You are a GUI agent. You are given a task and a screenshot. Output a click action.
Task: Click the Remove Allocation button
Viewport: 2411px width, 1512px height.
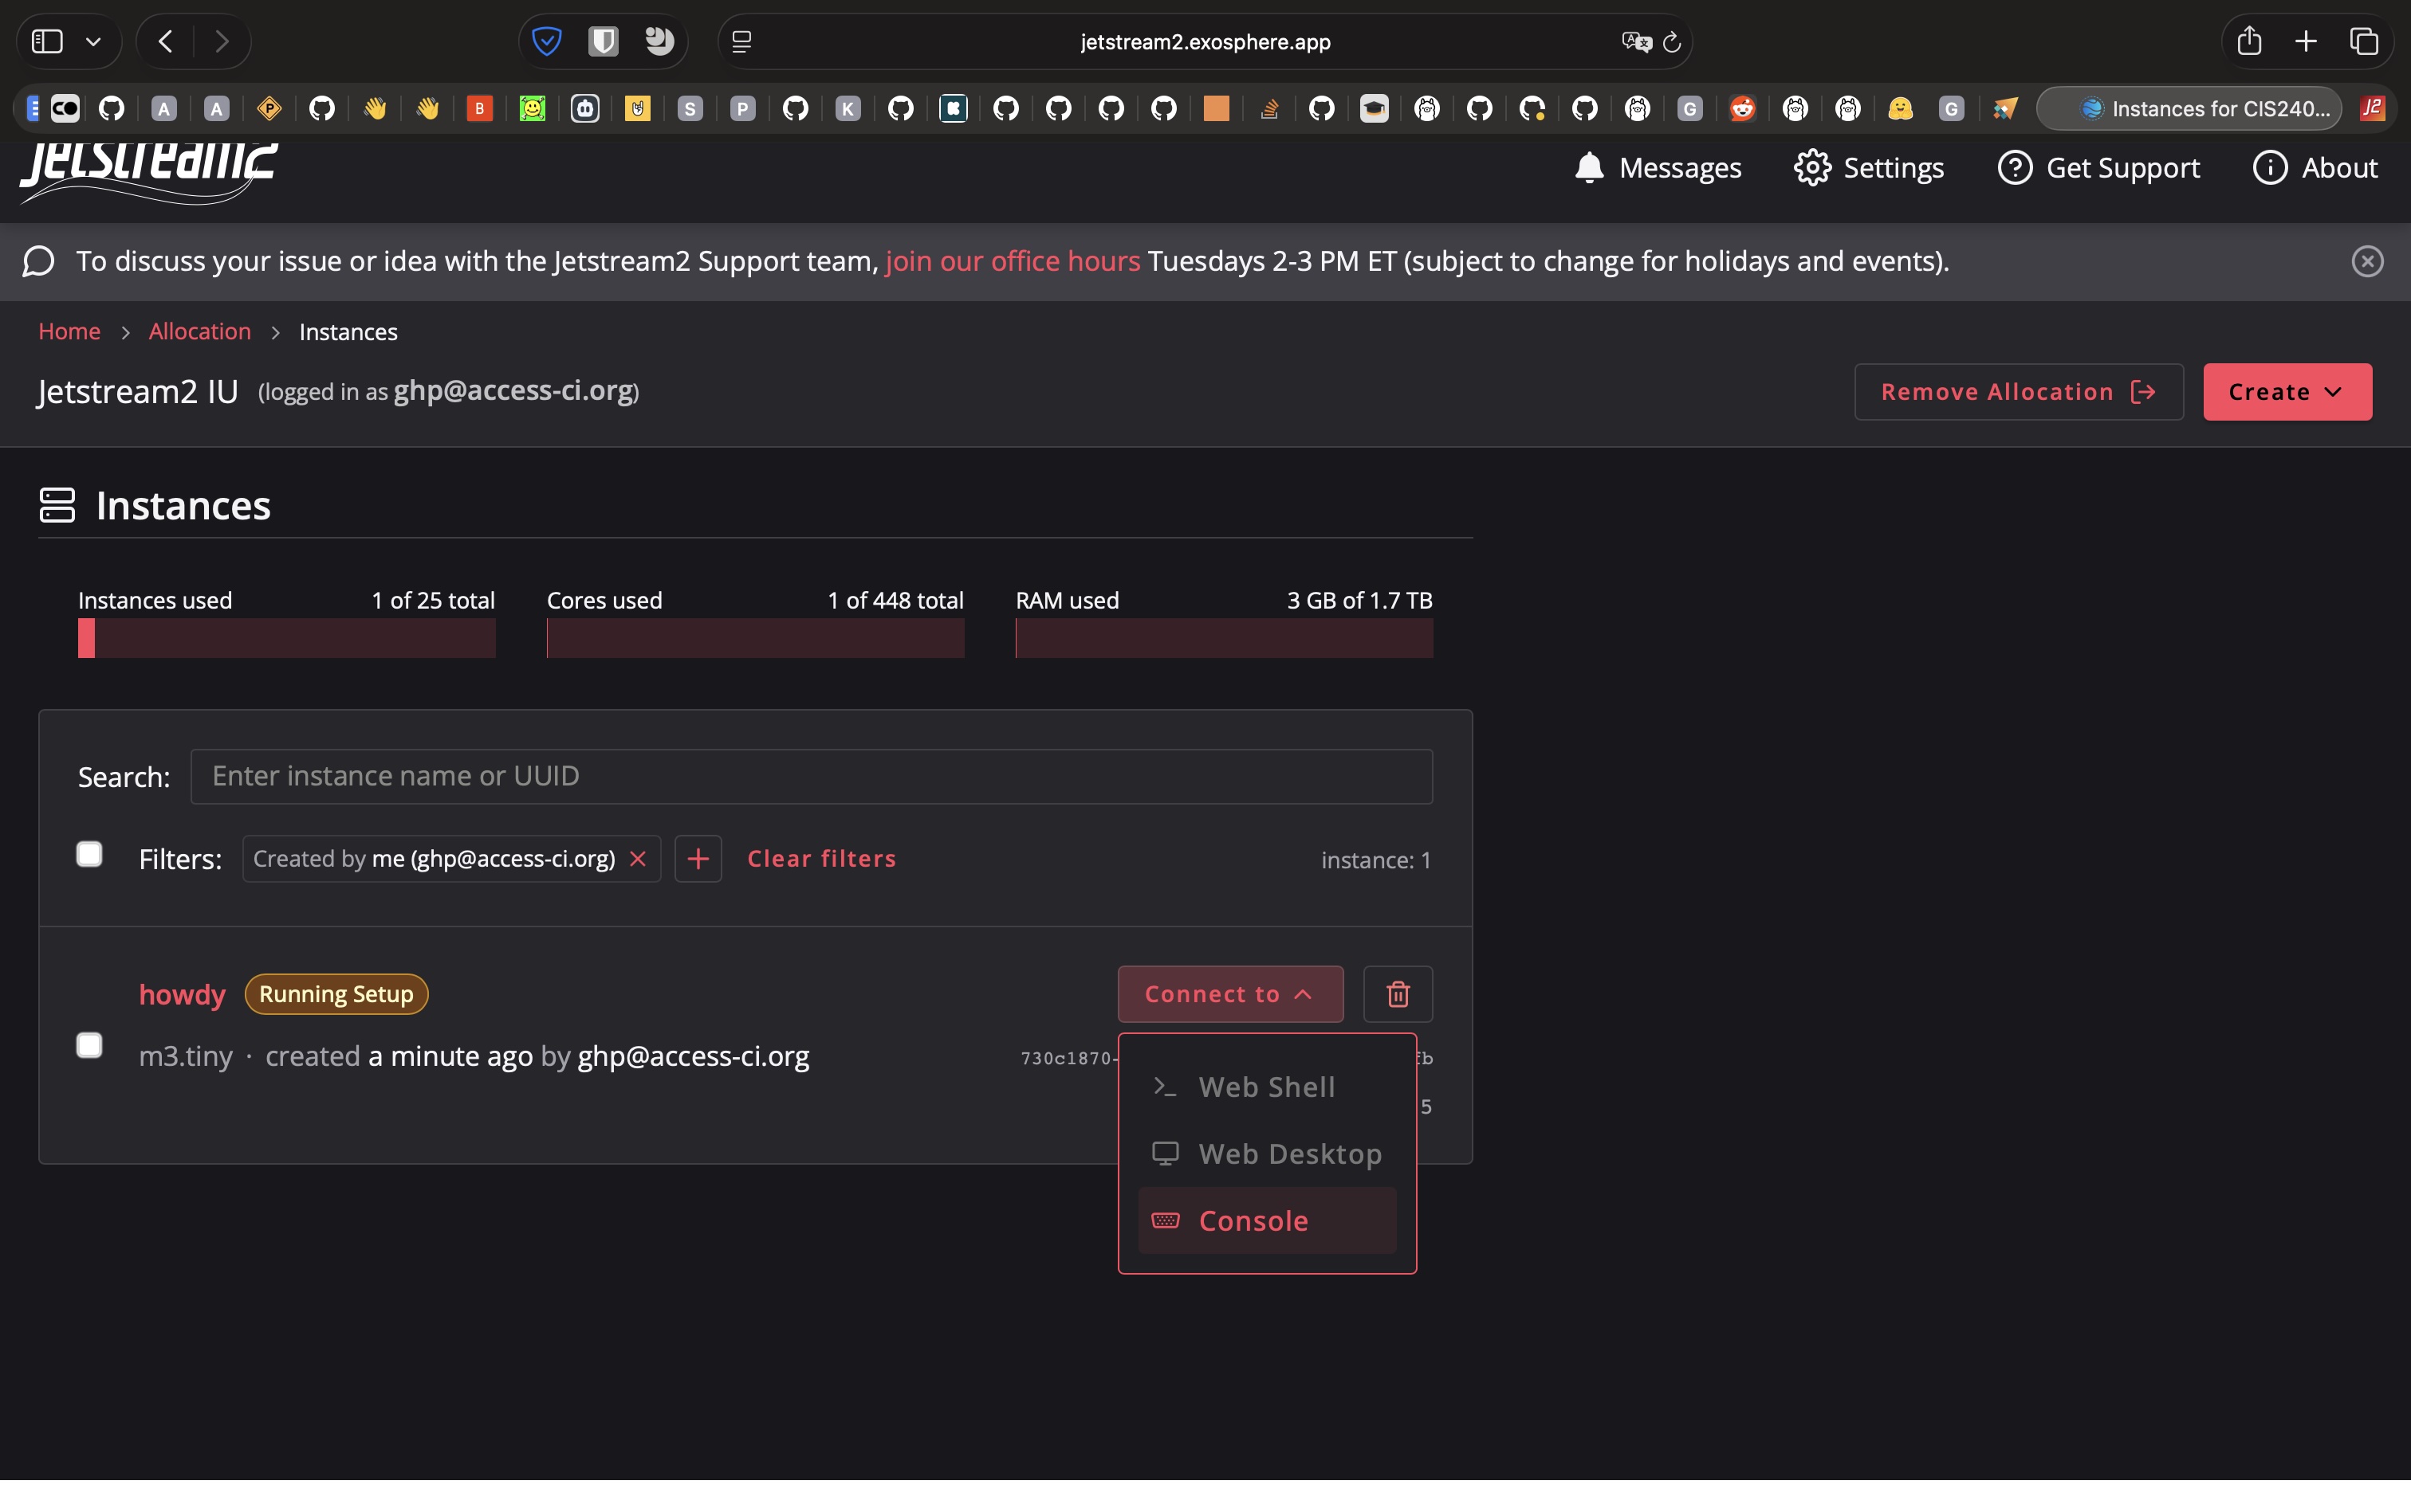click(2019, 392)
